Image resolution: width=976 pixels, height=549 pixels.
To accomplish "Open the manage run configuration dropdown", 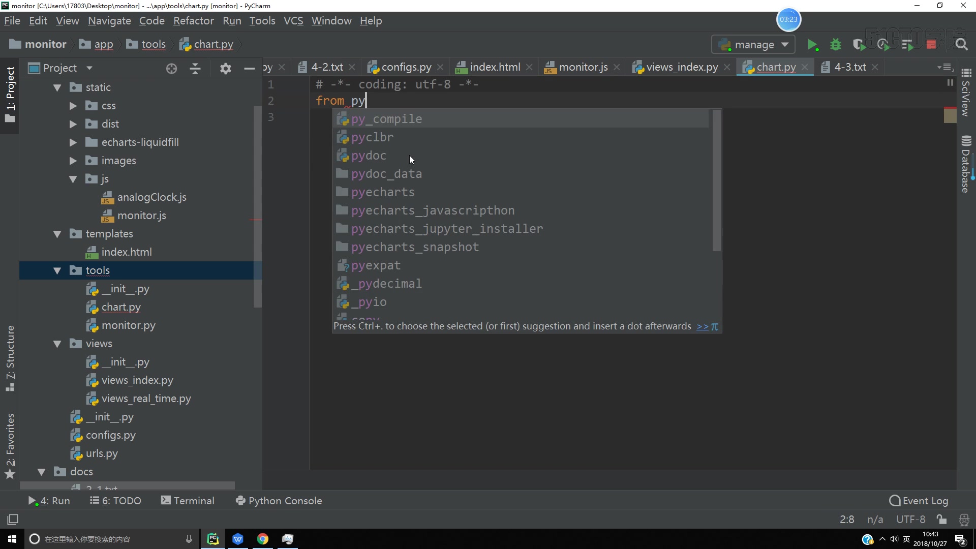I will click(754, 45).
